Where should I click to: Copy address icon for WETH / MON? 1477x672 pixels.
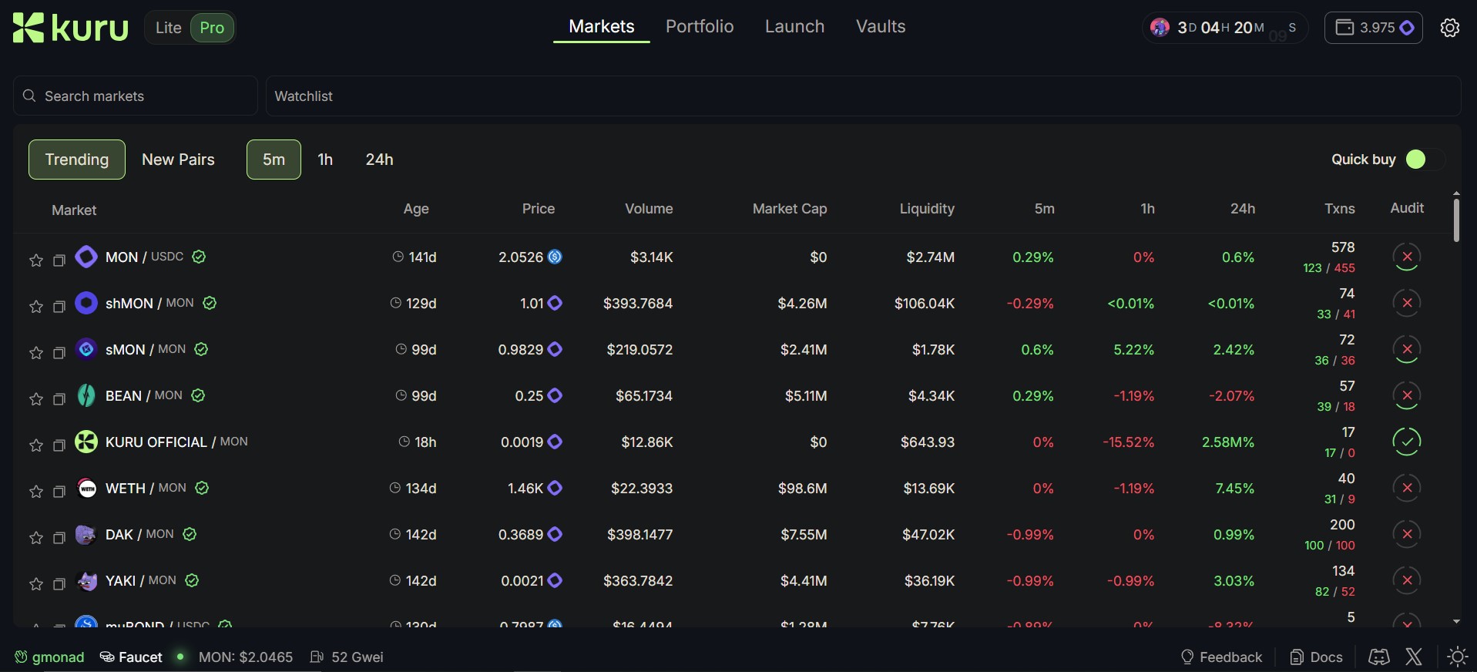click(59, 492)
